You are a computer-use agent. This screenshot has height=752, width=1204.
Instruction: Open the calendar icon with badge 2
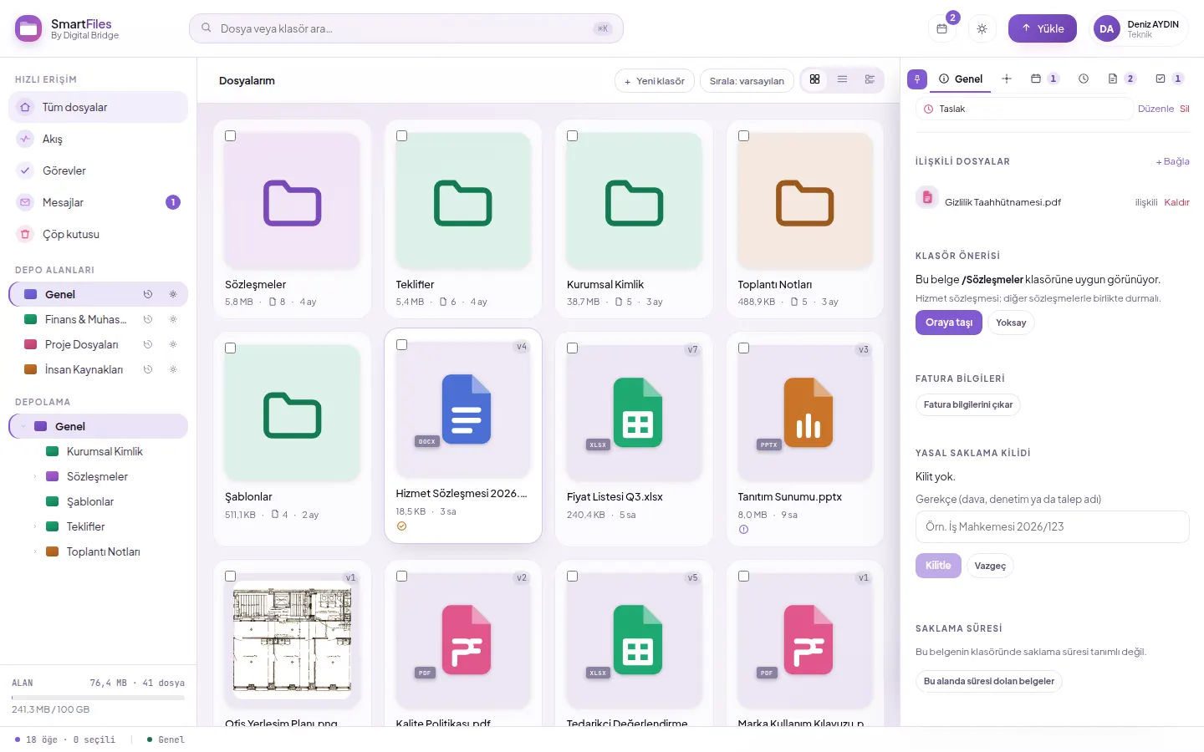click(941, 28)
